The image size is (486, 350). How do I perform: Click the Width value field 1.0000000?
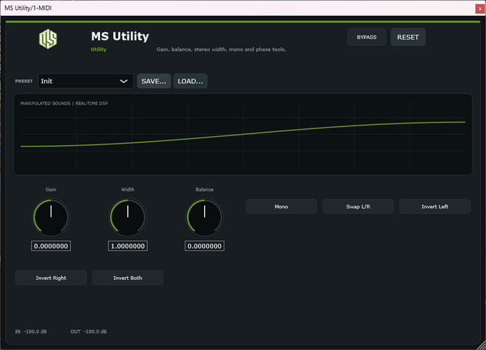point(128,246)
